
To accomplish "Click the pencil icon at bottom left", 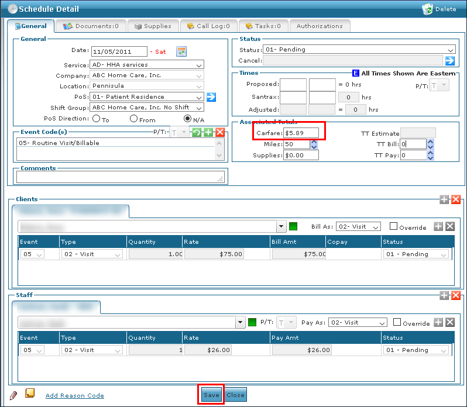I will coord(13,395).
